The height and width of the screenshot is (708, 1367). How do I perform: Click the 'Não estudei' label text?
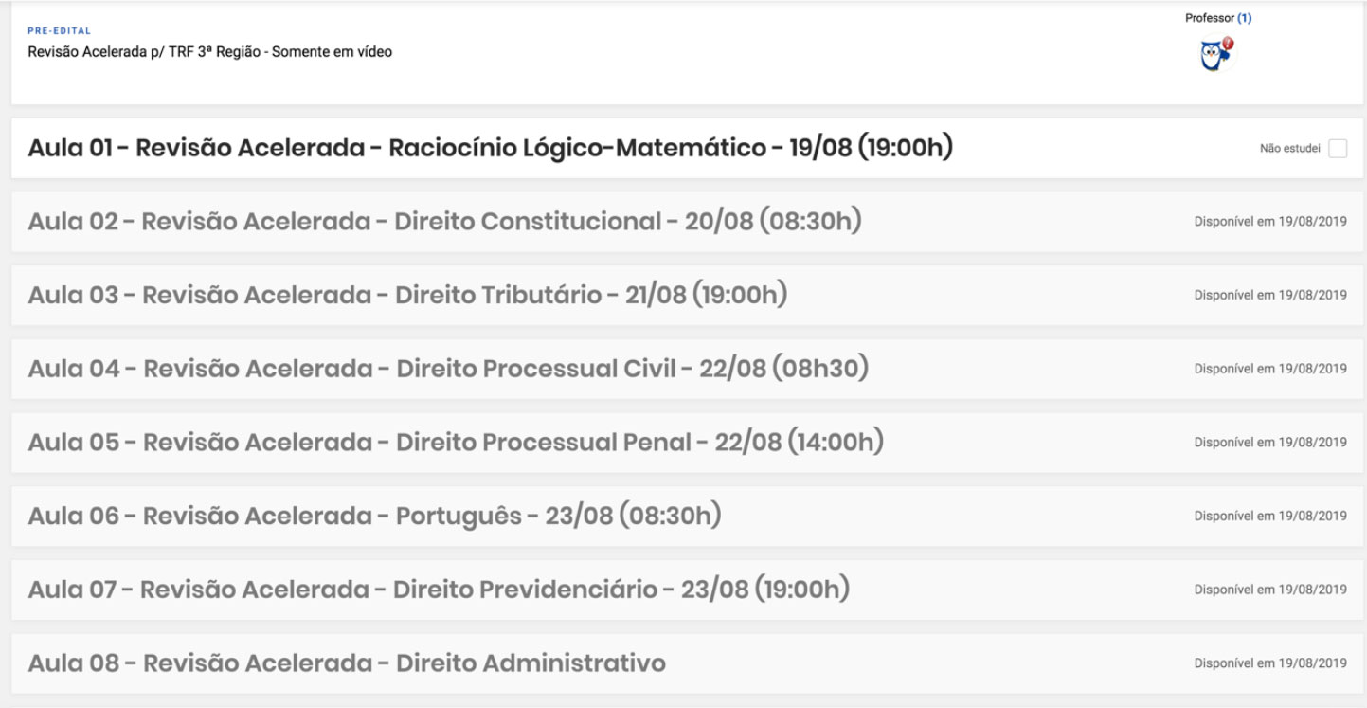click(x=1290, y=149)
